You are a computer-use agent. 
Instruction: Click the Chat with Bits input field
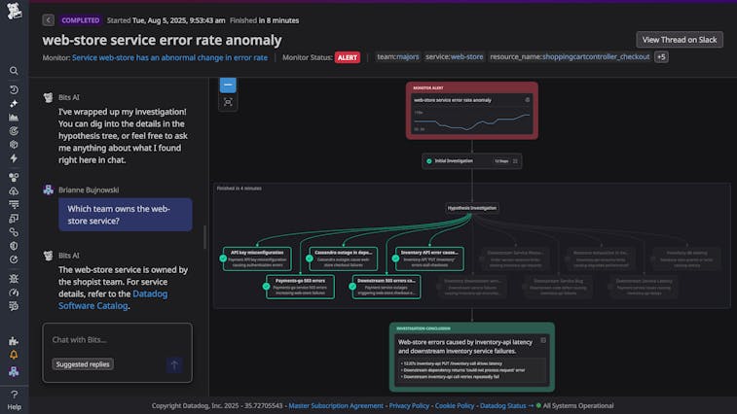(117, 339)
